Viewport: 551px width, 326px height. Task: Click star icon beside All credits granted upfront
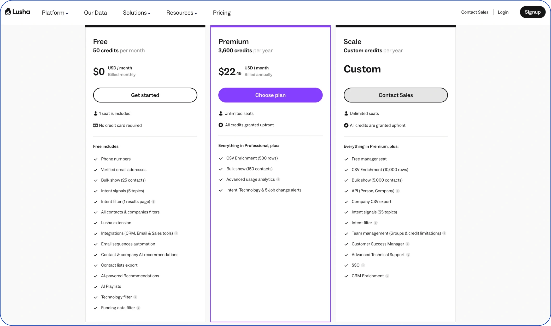pyautogui.click(x=221, y=125)
